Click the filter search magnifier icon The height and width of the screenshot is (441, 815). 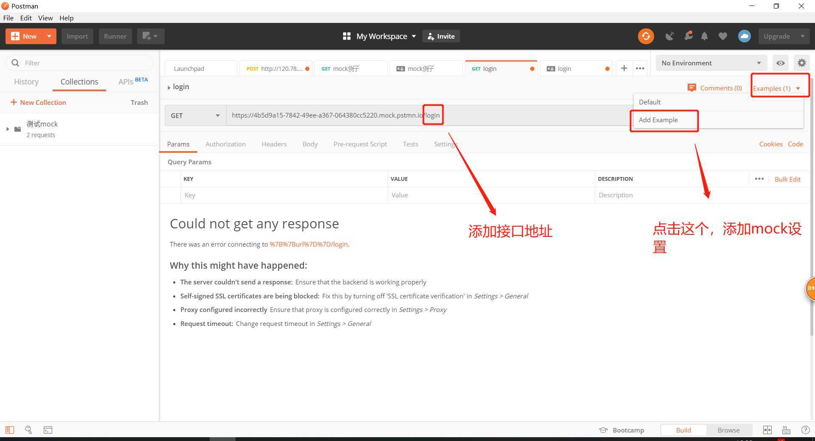[15, 63]
